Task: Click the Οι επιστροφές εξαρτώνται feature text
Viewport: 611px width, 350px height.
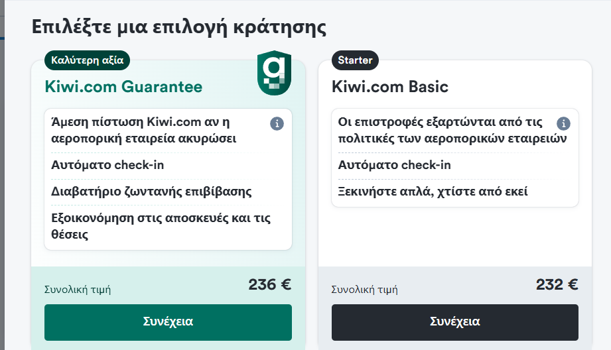Action: (452, 131)
